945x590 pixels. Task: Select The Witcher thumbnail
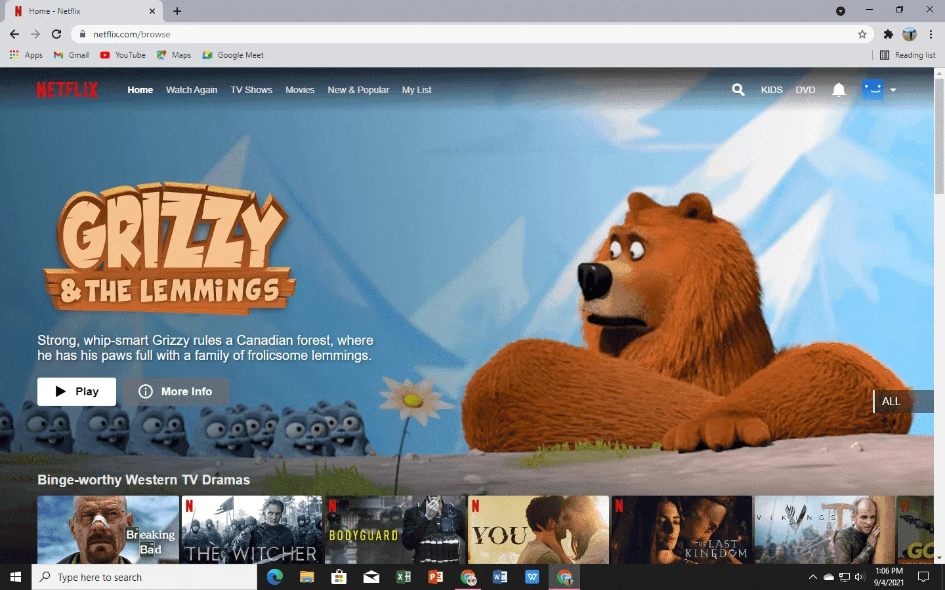252,530
